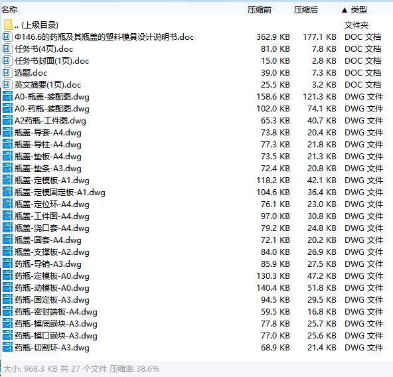The image size is (393, 377).
Task: Click DWG icon of A0-瓶盖-装配图.dwg
Action: [x=7, y=97]
